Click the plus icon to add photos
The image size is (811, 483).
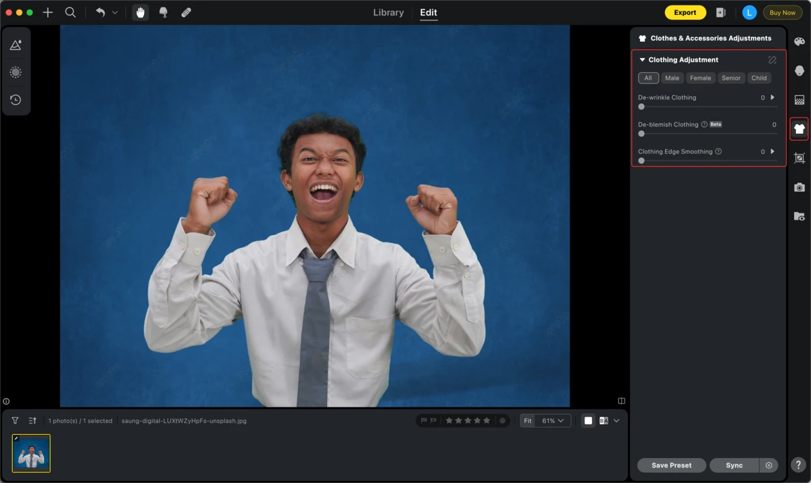click(48, 12)
